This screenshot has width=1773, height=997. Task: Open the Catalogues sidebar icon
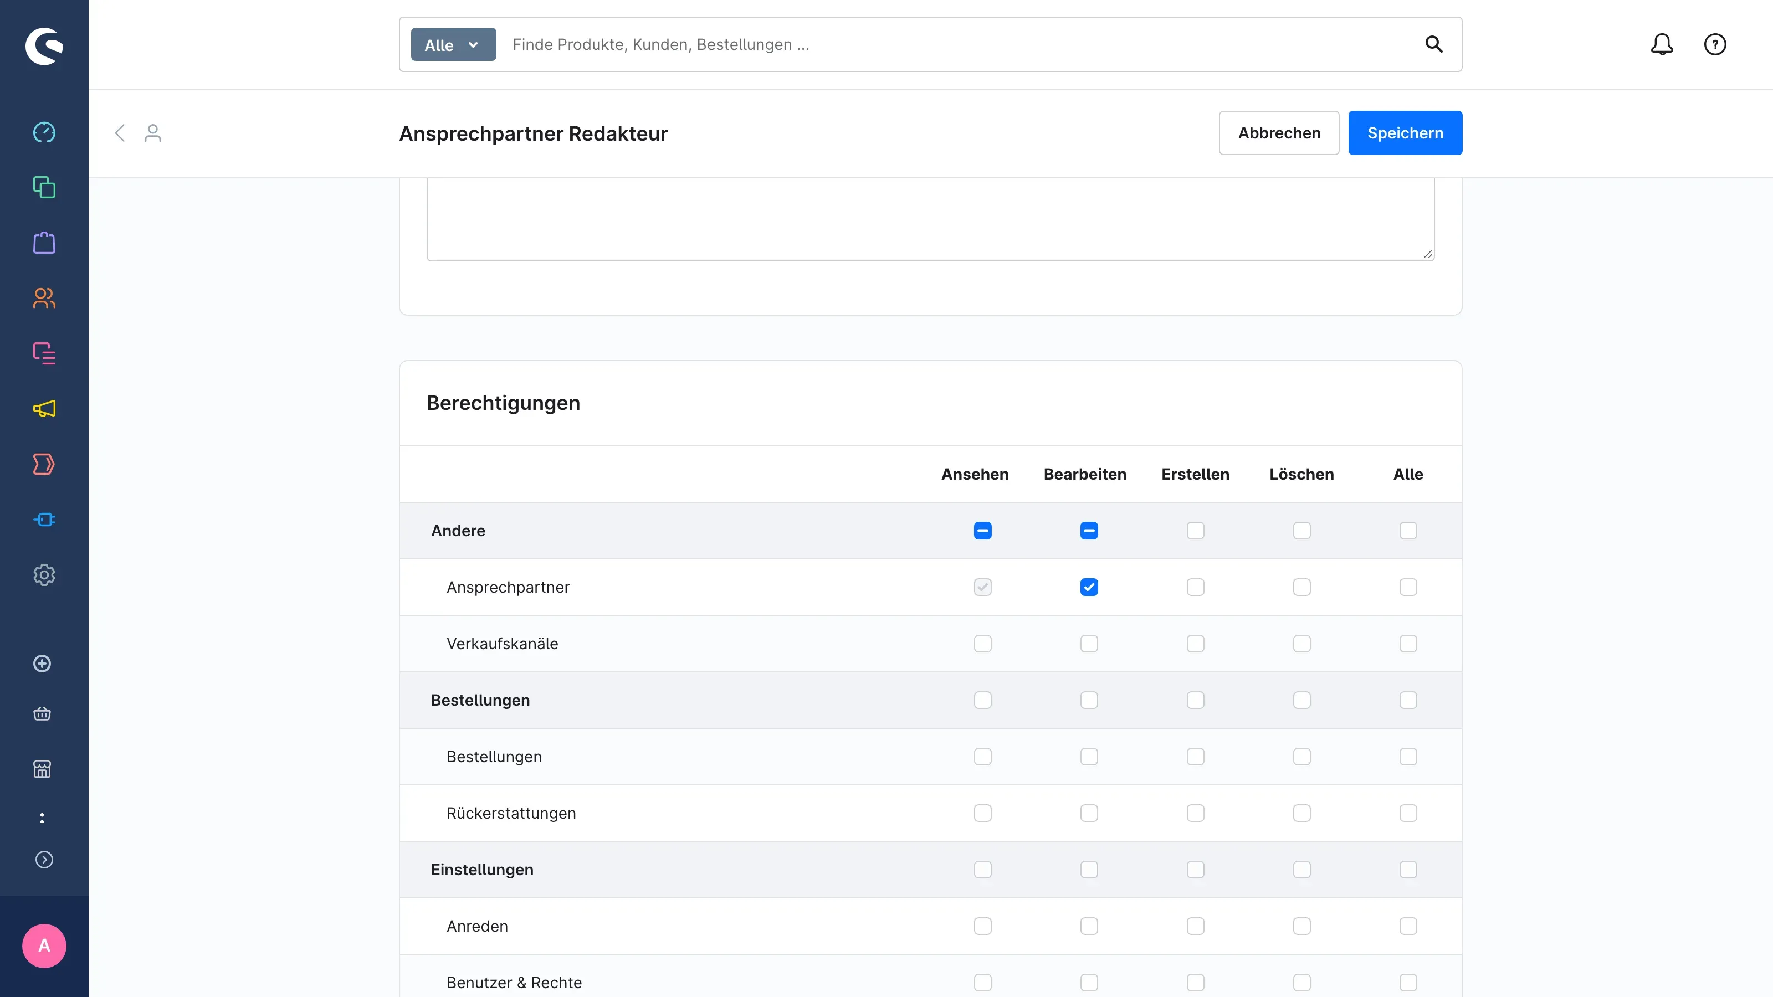pyautogui.click(x=44, y=187)
